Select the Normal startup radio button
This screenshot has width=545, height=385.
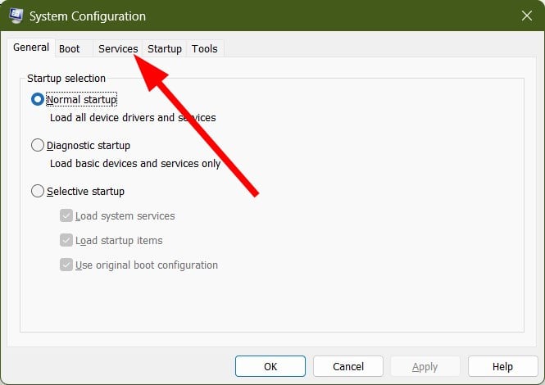[38, 99]
